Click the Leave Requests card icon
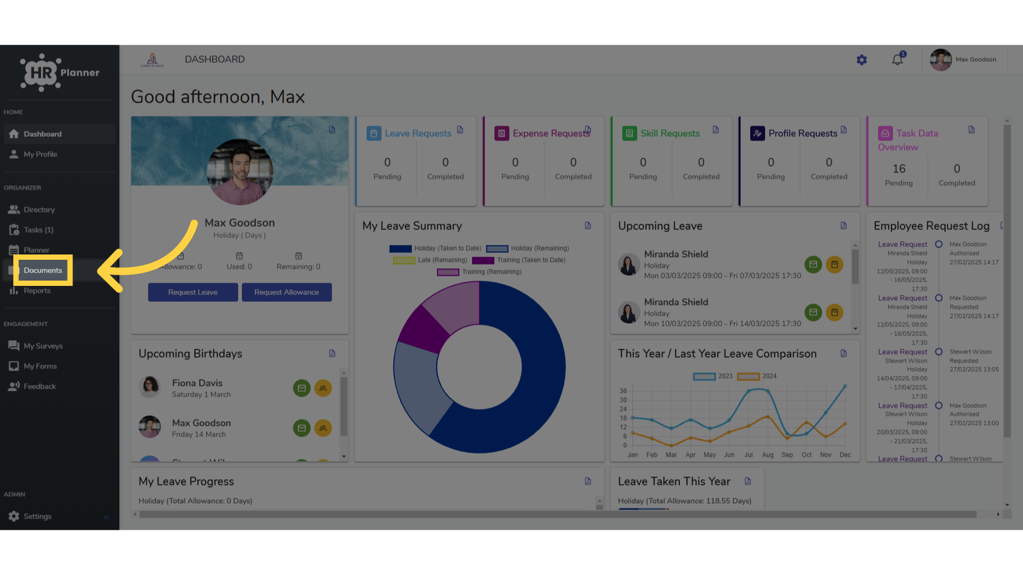Image resolution: width=1023 pixels, height=575 pixels. point(374,133)
